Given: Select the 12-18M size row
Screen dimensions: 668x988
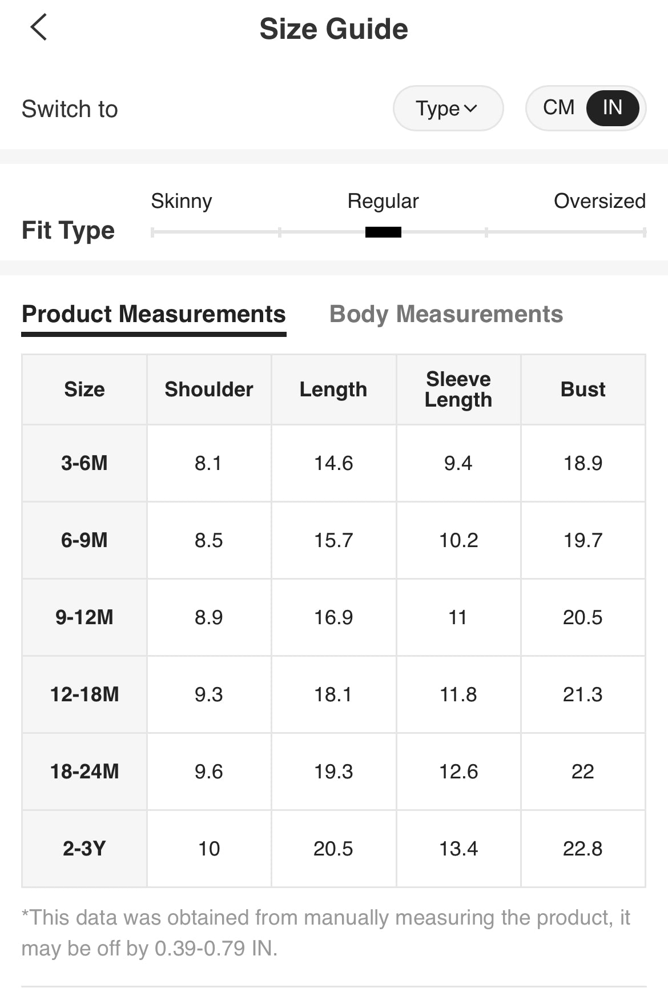Looking at the screenshot, I should 84,694.
